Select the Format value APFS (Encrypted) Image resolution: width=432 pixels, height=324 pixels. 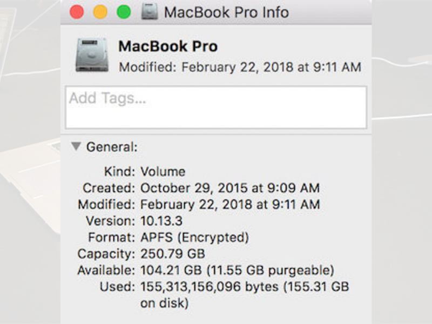pos(195,238)
